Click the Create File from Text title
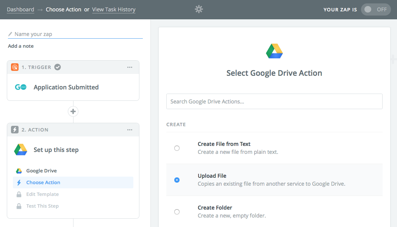 [224, 144]
